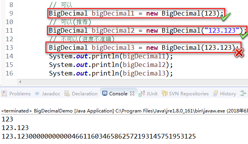Click the "// 可以" comment on line 8
This screenshot has height=144, width=248.
tap(61, 5)
